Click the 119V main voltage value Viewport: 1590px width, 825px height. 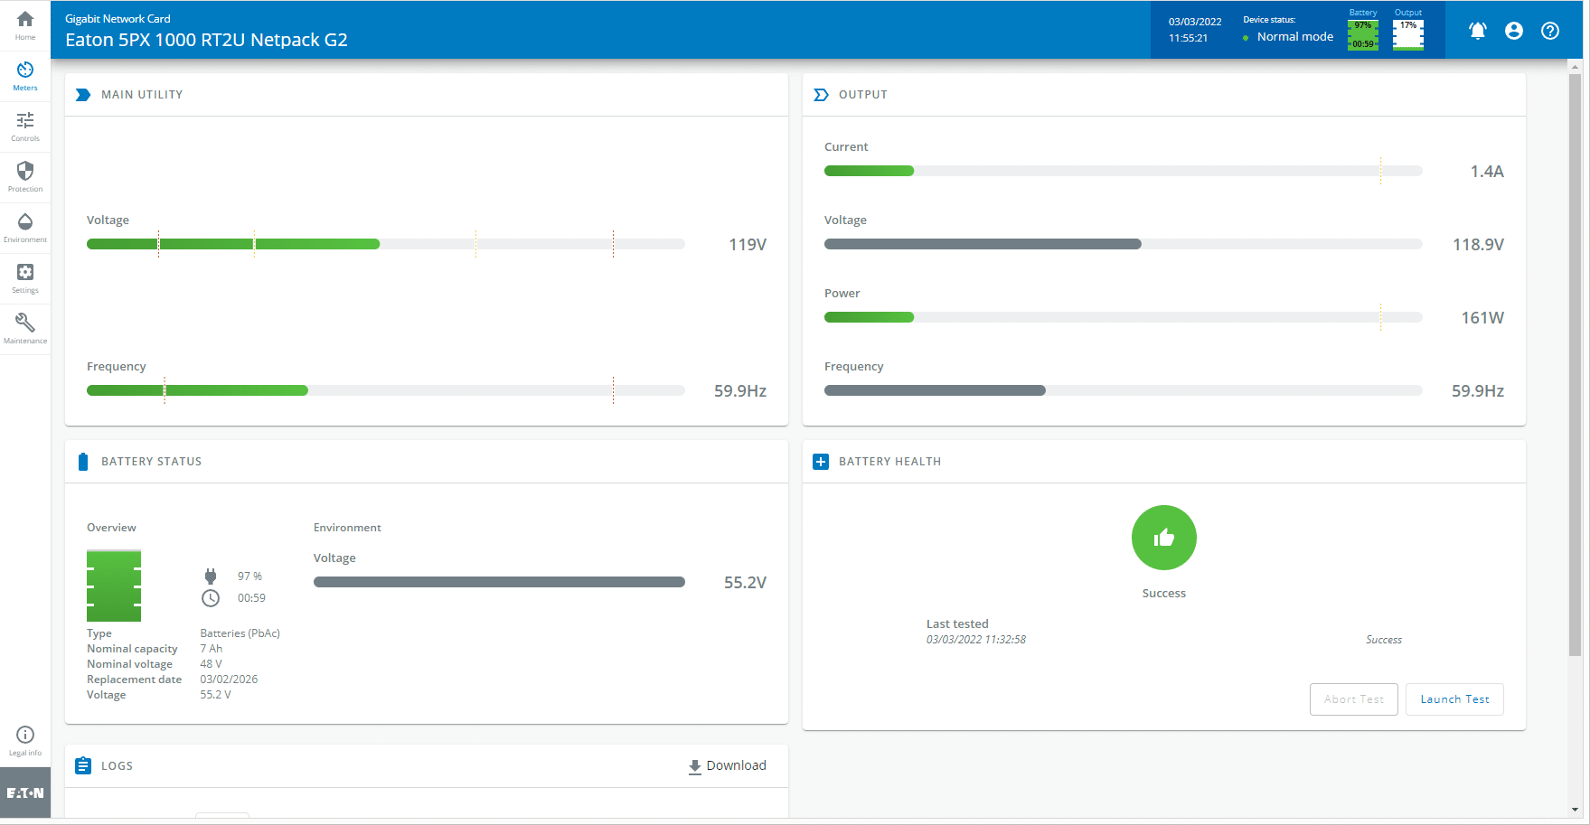tap(748, 245)
